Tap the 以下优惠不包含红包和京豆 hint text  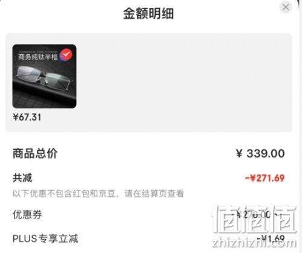pos(64,194)
